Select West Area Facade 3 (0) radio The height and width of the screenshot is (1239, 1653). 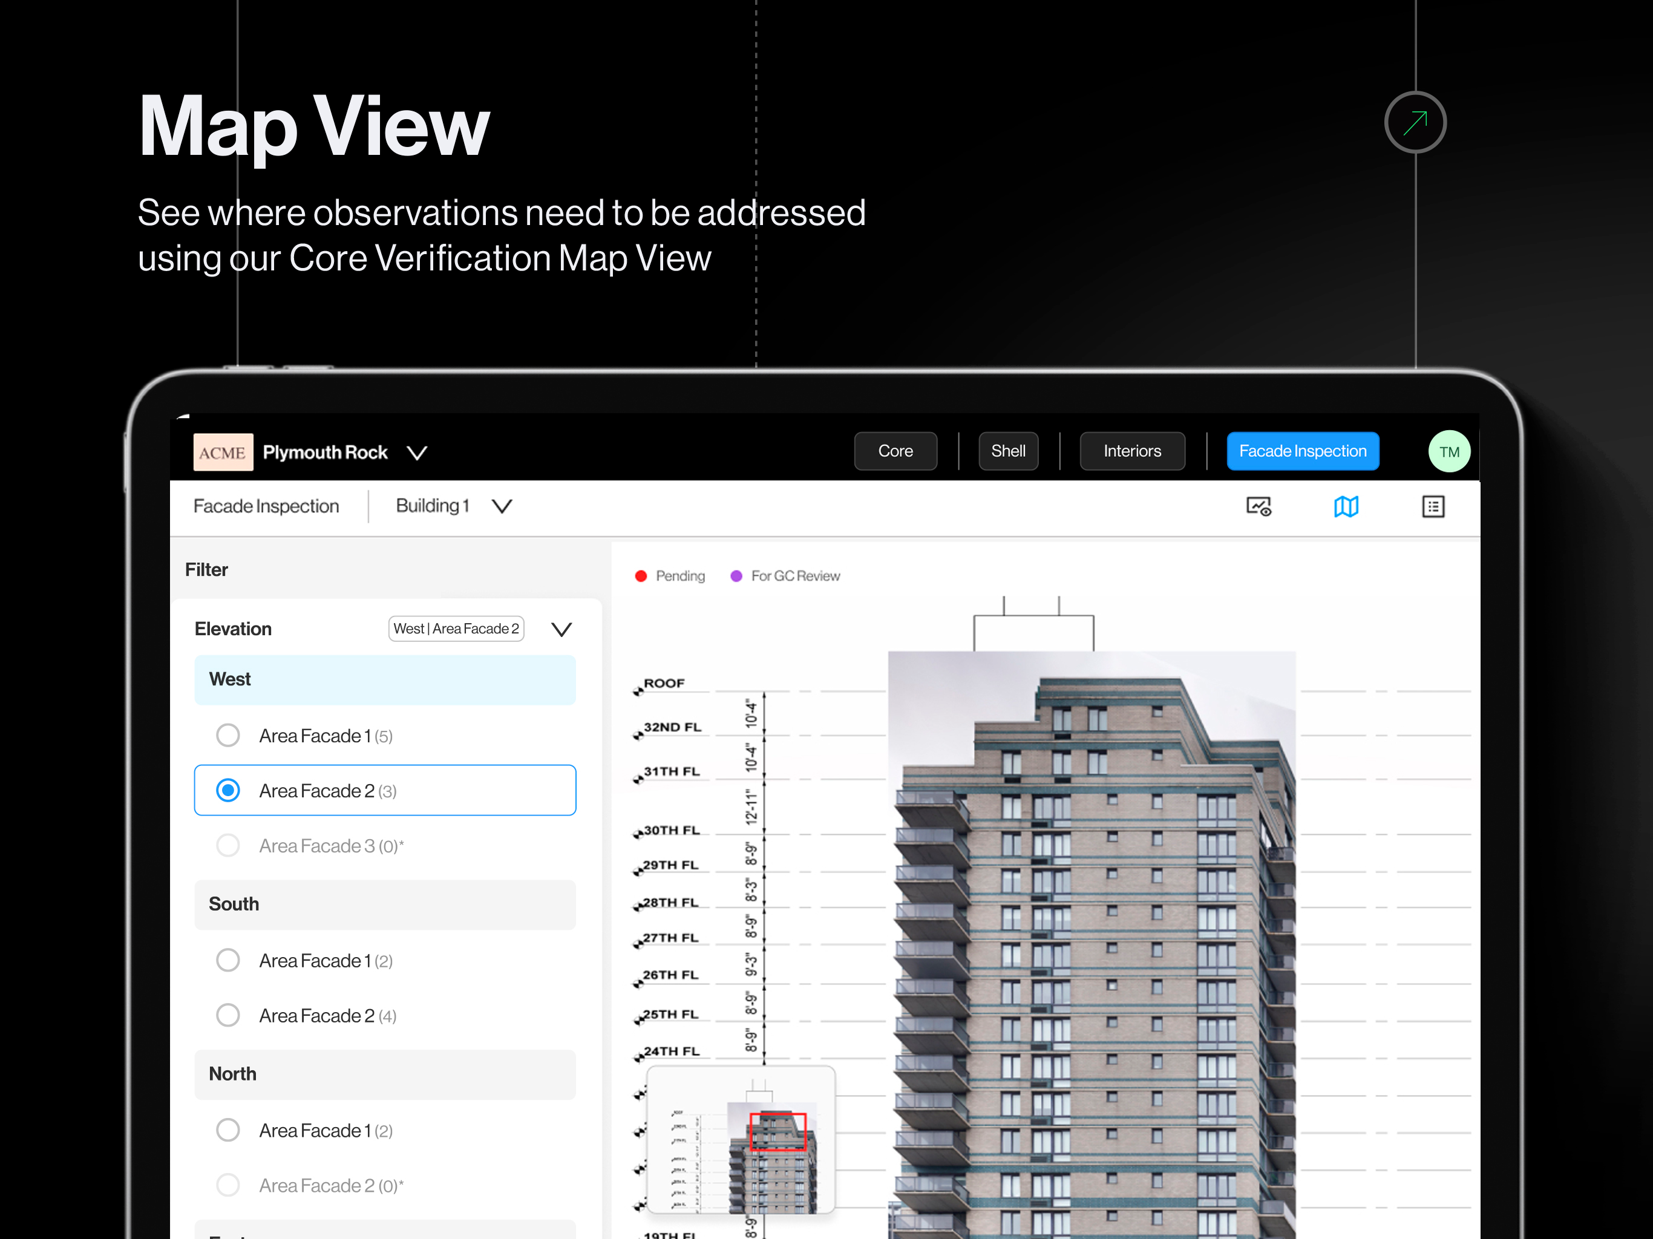(228, 845)
